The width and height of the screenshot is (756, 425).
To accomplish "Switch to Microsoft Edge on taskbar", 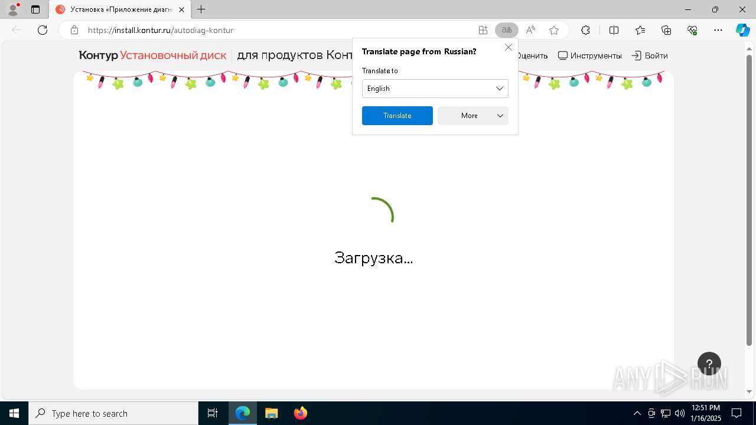I will coord(243,413).
